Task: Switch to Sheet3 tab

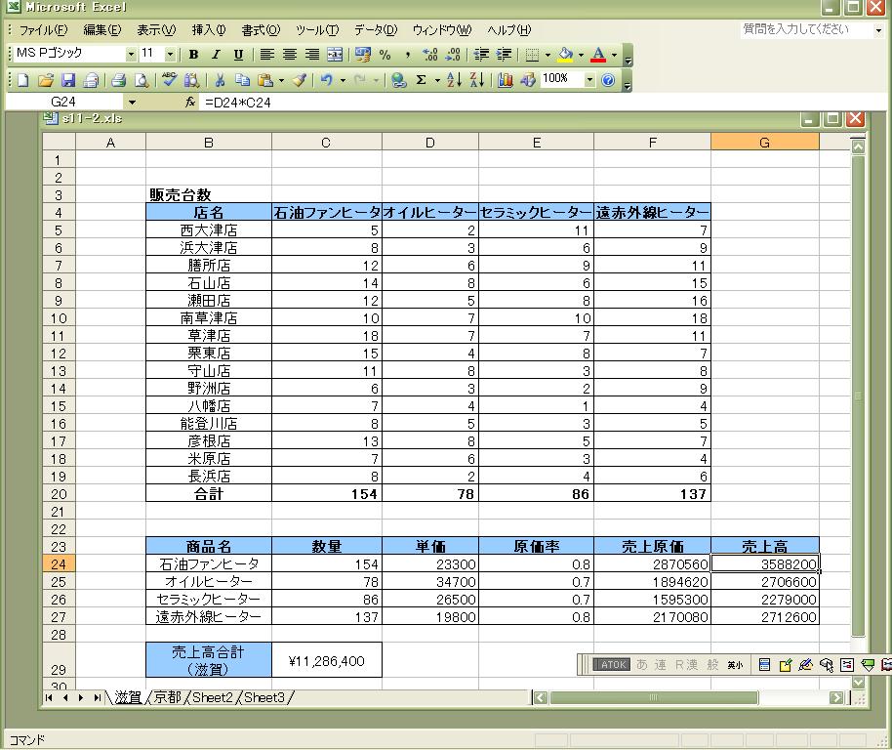Action: [x=264, y=697]
